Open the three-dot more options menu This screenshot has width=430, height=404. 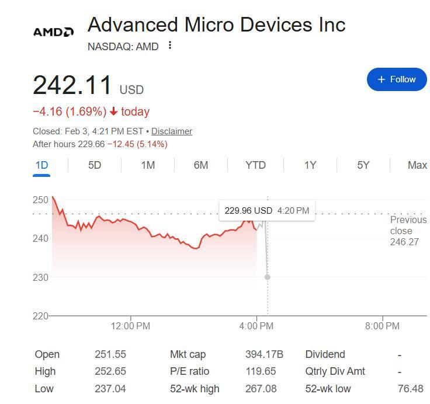click(170, 46)
